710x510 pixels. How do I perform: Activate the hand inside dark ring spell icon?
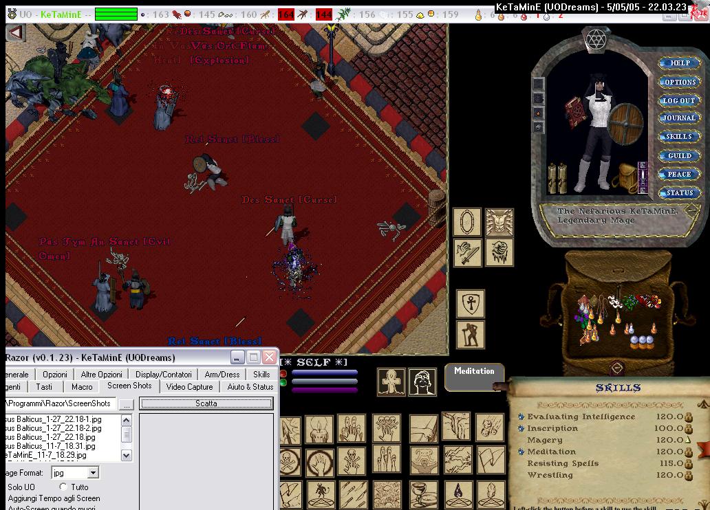tap(319, 462)
